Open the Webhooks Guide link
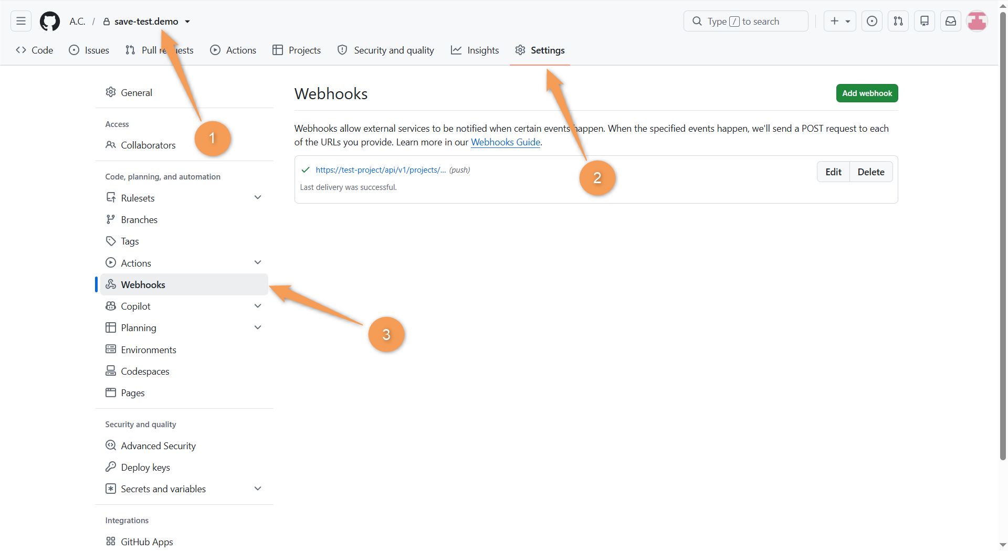The image size is (1008, 551). point(506,142)
